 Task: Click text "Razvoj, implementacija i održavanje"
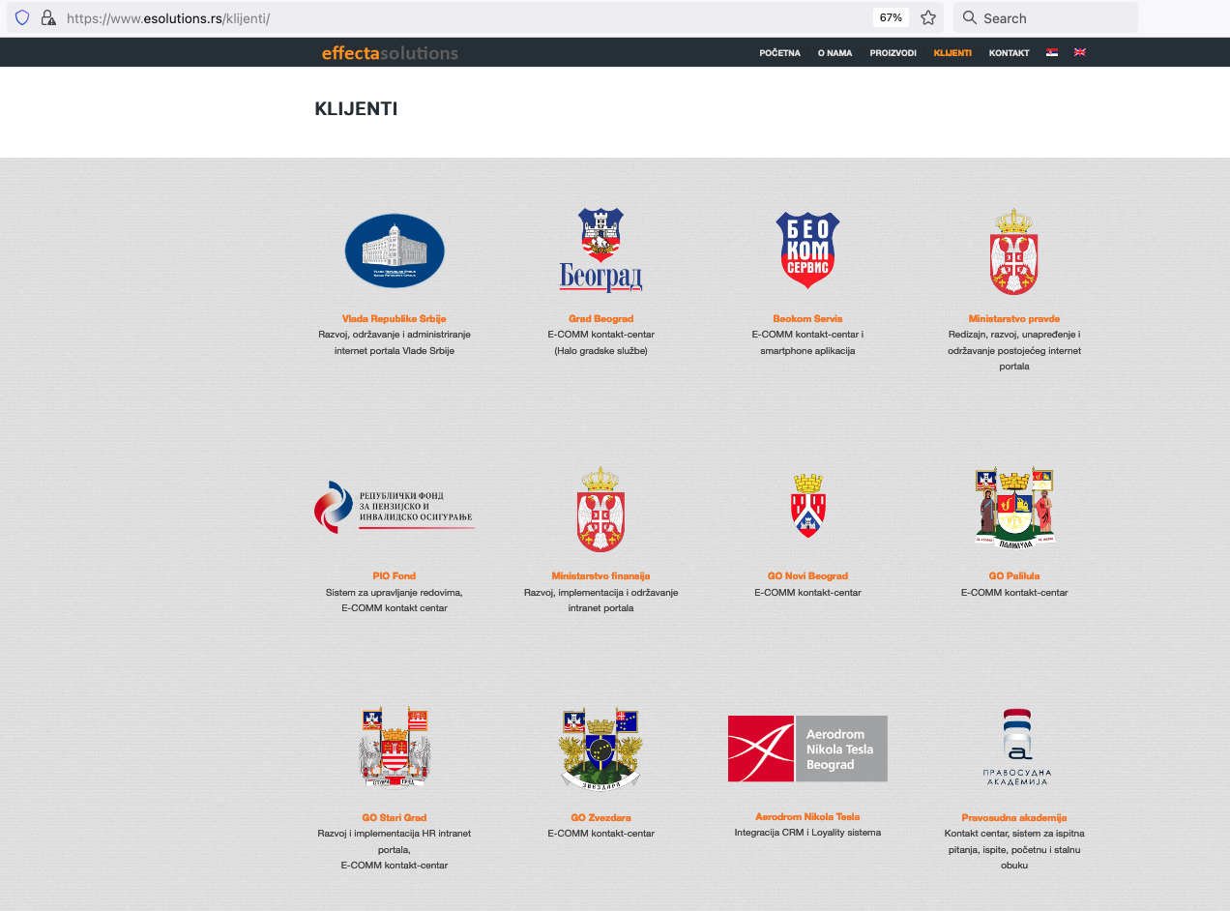[600, 592]
